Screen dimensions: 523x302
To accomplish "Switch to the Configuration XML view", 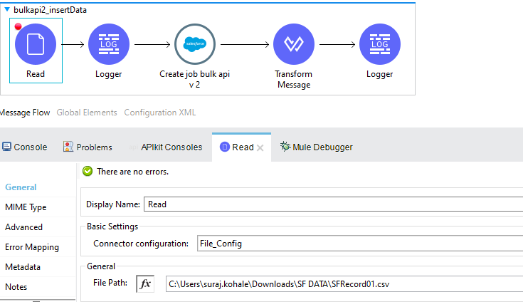I will pyautogui.click(x=159, y=113).
